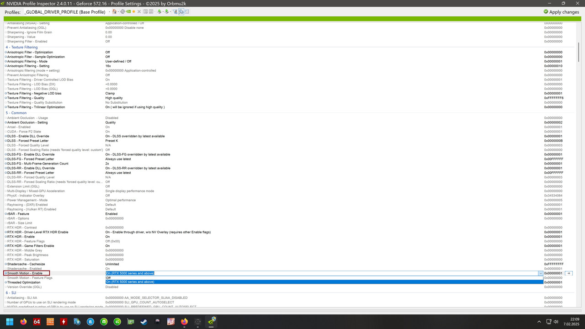Select 'Texture Filtering - Negative LOD bias' row
The image size is (585, 329).
(290, 93)
